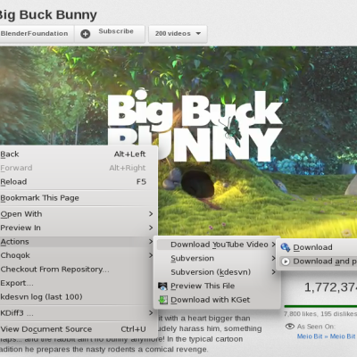Click the view count 1,772,37 number
Viewport: 357px width, 357px height.
pos(330,287)
